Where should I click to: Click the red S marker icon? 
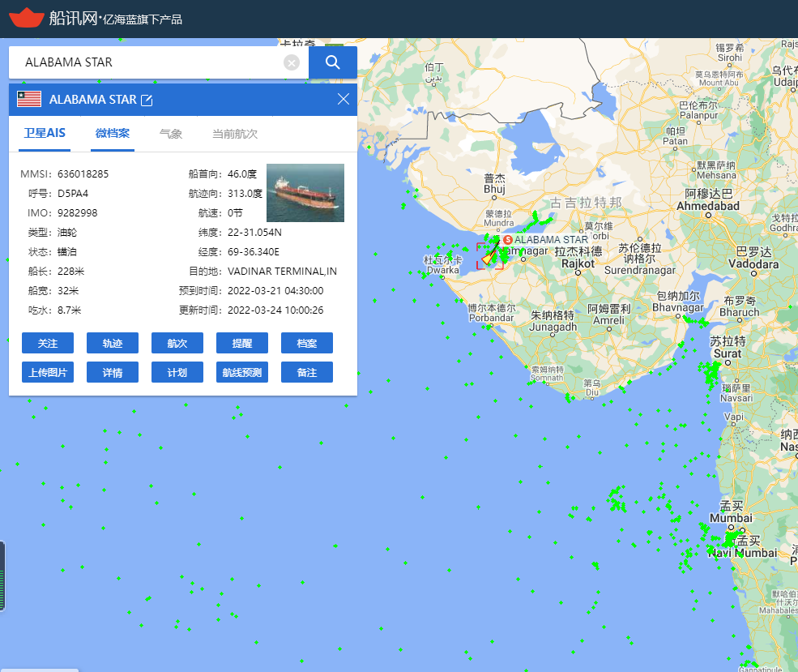click(507, 240)
